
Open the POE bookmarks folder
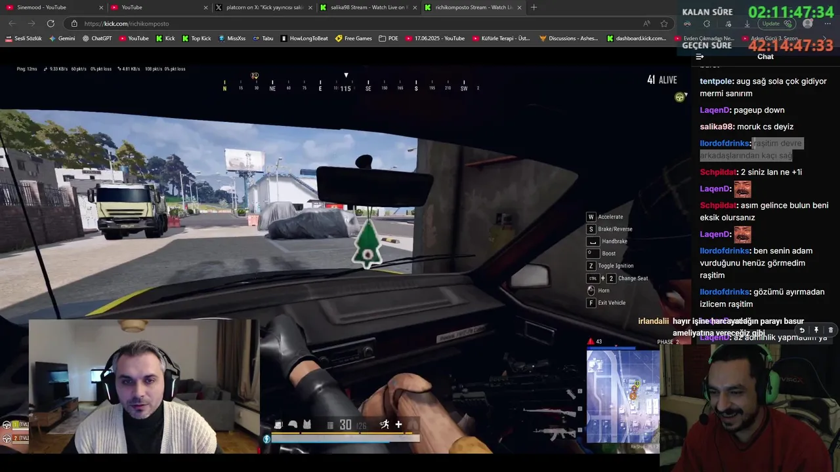point(388,39)
